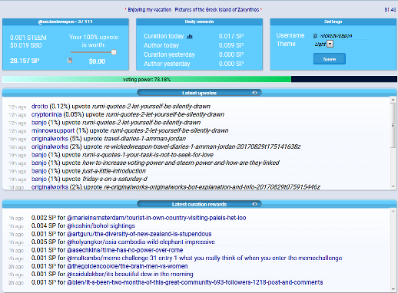The image size is (398, 293).
Task: Open the travel-diaries-1-amman-jordan post link
Action: coord(145,139)
